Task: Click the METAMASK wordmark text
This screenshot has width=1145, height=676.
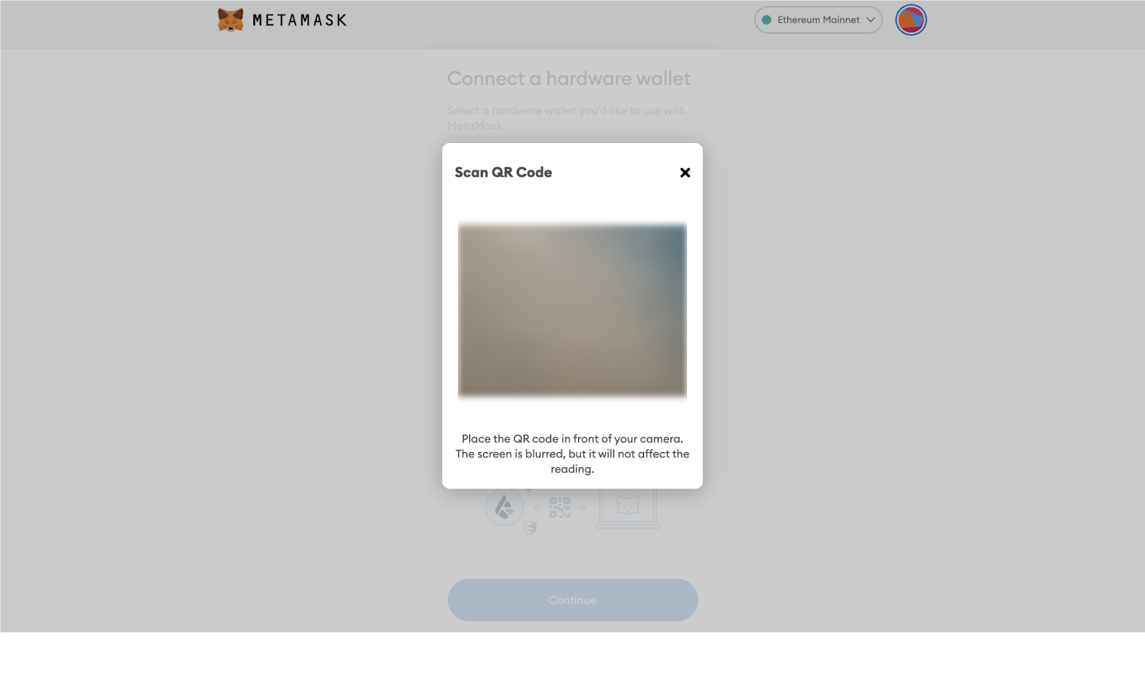Action: point(300,21)
